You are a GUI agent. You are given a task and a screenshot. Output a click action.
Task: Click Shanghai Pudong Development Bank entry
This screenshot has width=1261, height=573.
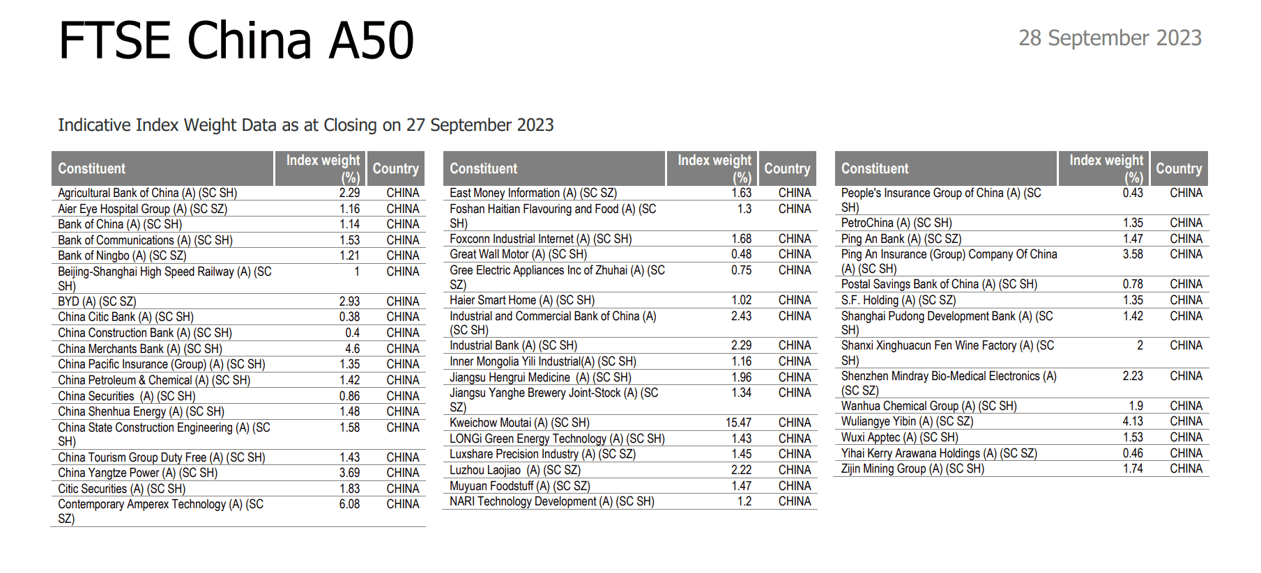pos(947,323)
